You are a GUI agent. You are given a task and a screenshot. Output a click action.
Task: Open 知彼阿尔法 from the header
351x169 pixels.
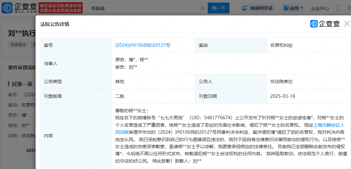coord(258,8)
